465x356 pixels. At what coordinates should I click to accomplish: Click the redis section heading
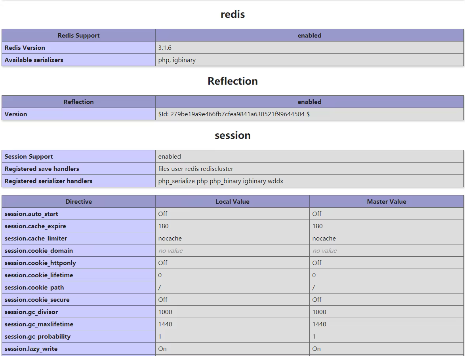tap(232, 15)
